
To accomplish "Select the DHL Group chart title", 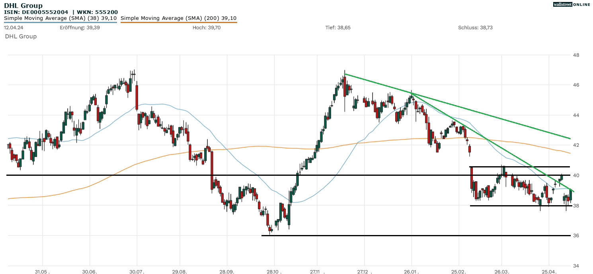I will [23, 6].
